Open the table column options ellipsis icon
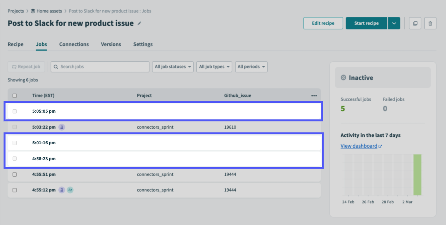This screenshot has width=446, height=225. [x=314, y=96]
